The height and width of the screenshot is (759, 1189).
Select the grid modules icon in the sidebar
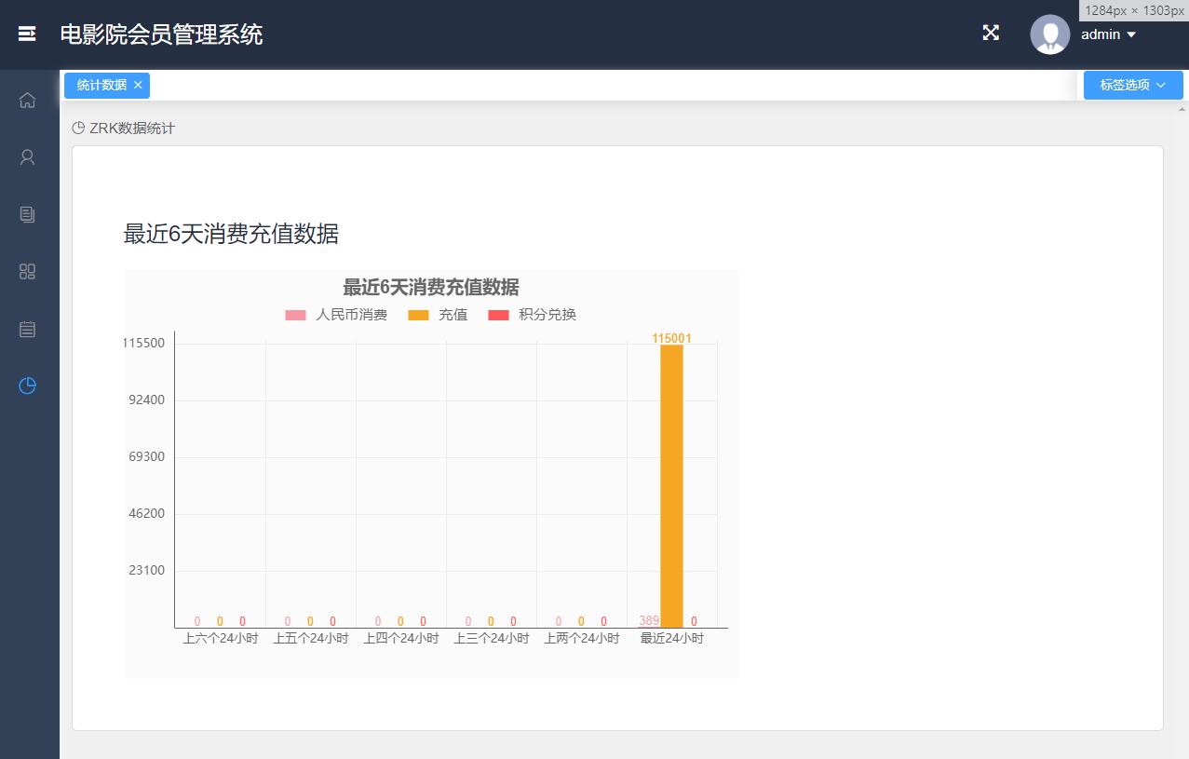27,271
